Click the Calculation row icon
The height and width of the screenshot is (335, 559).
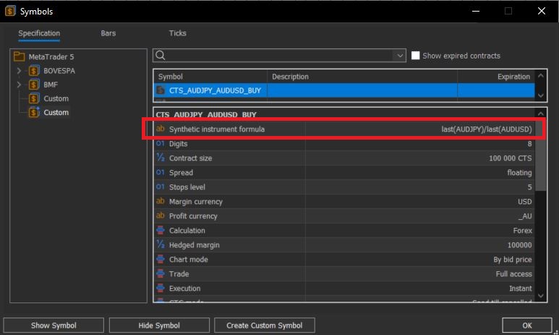[161, 230]
